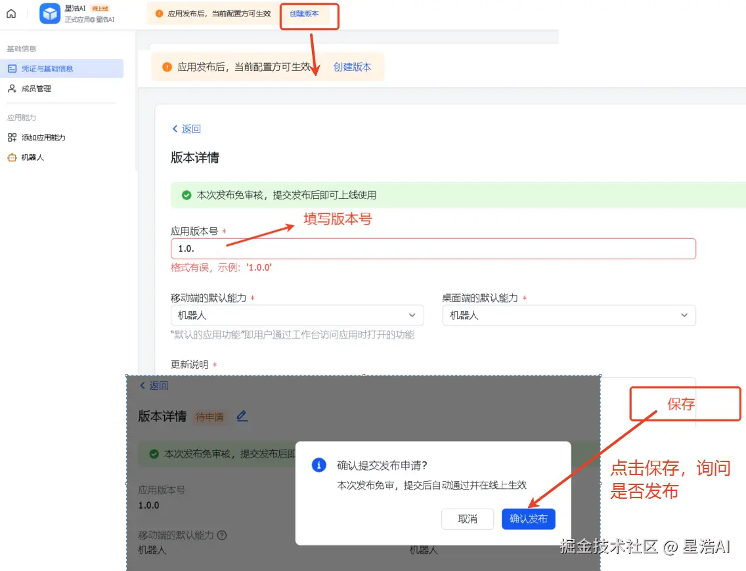Click 格式有误 error message text
Viewport: 746px width, 571px height.
coord(221,268)
